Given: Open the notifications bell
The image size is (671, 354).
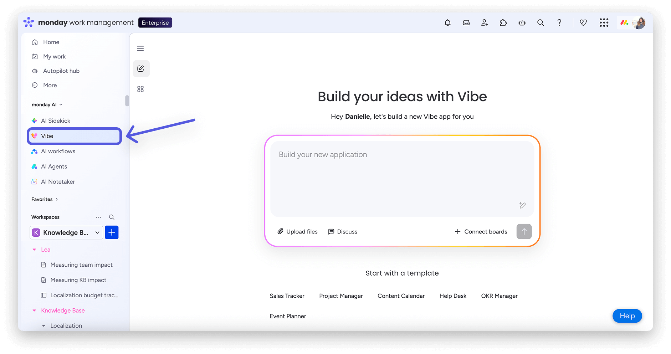Looking at the screenshot, I should coord(447,23).
